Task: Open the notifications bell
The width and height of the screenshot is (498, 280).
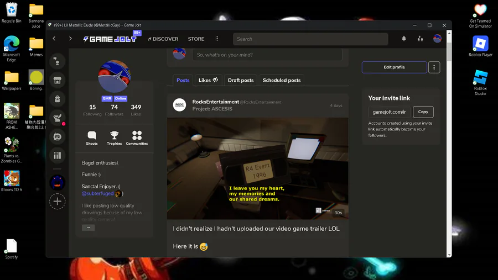Action: click(404, 39)
